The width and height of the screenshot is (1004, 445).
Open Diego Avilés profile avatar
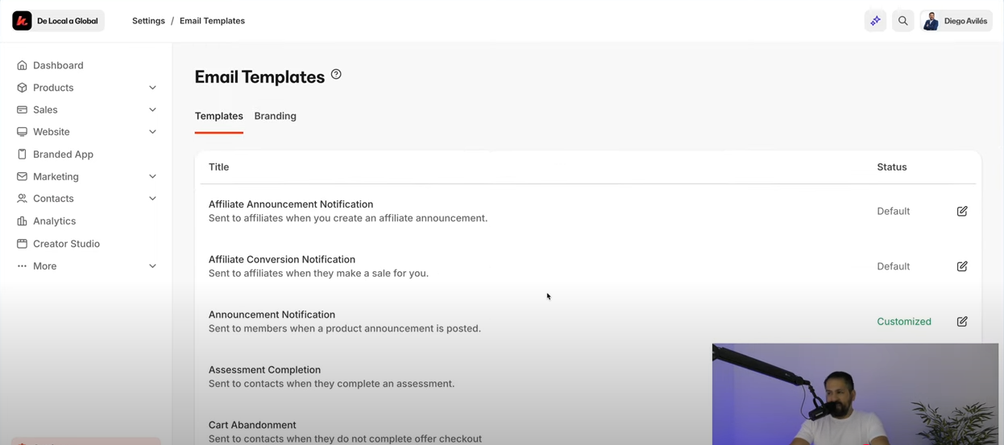click(x=931, y=21)
